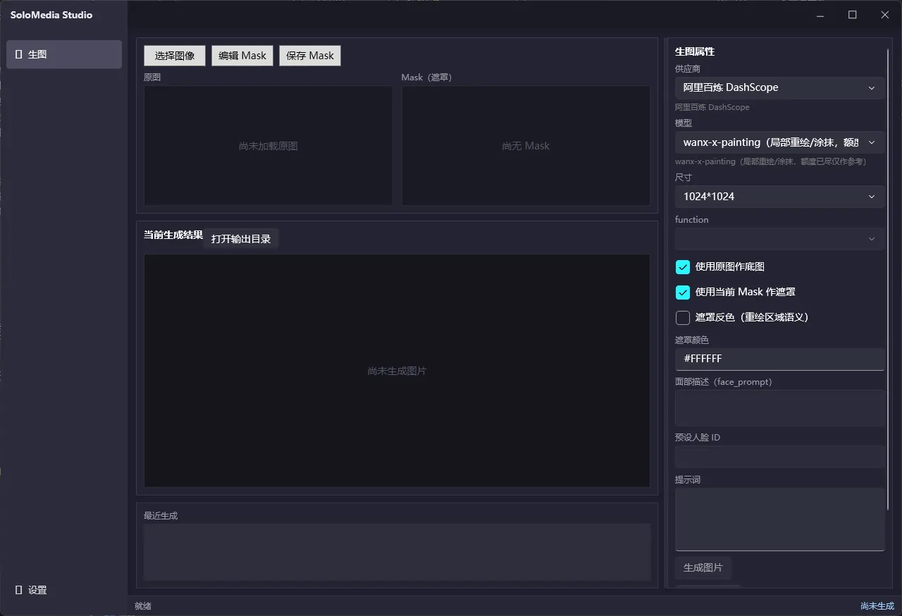
Task: Click the Mask (遮罩) preview area
Action: click(526, 146)
